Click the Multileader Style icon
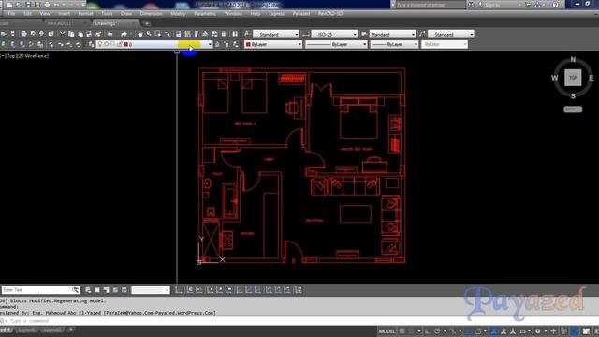The width and height of the screenshot is (599, 337). click(x=422, y=34)
